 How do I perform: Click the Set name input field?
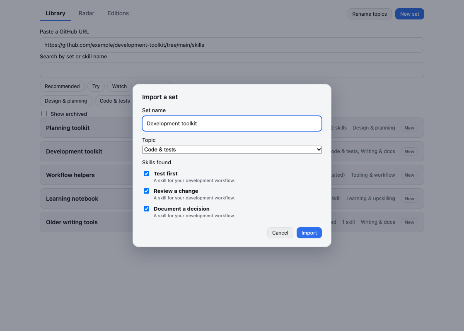(232, 124)
